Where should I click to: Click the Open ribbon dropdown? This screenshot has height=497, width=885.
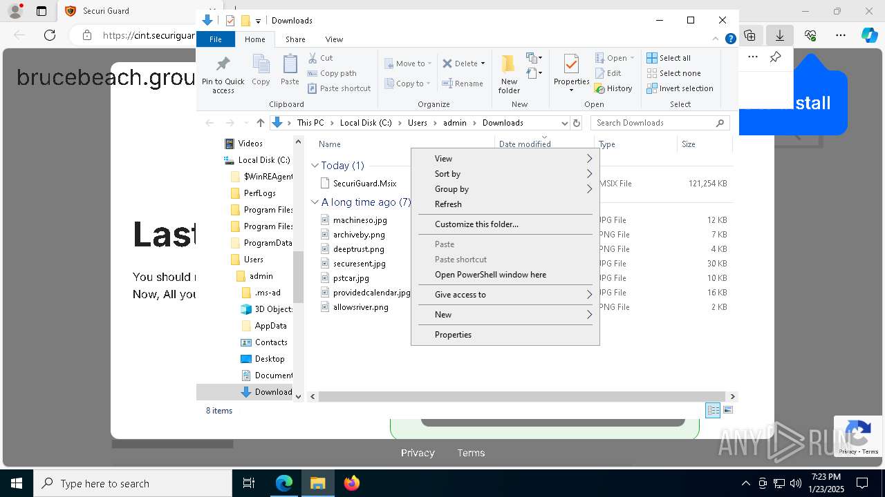pyautogui.click(x=614, y=58)
